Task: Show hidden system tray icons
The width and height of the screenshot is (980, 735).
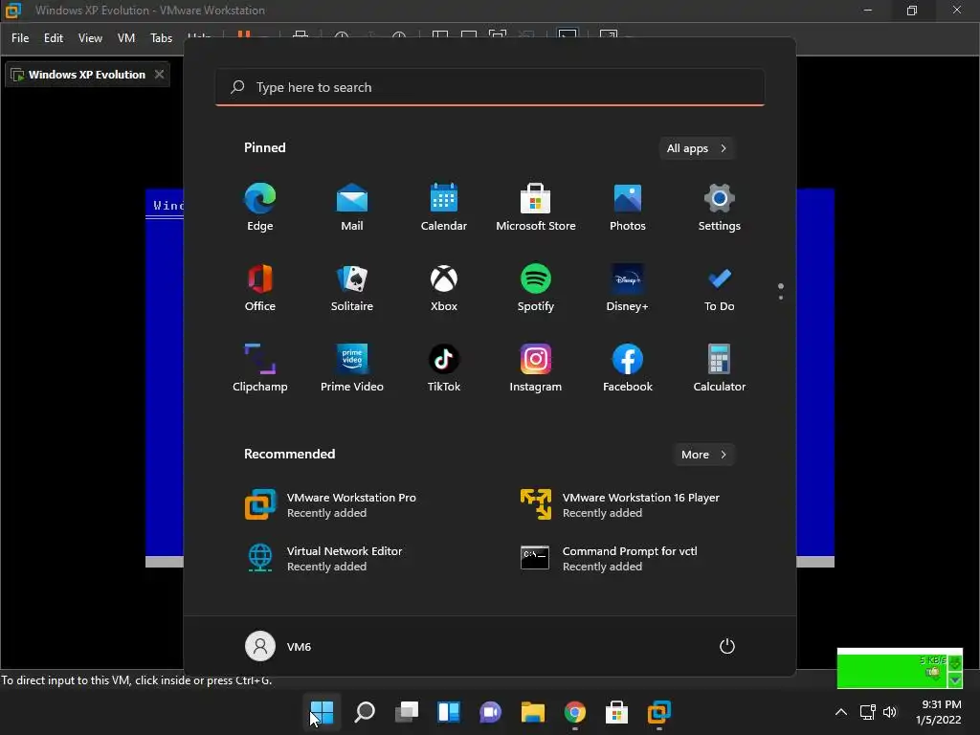Action: point(841,712)
